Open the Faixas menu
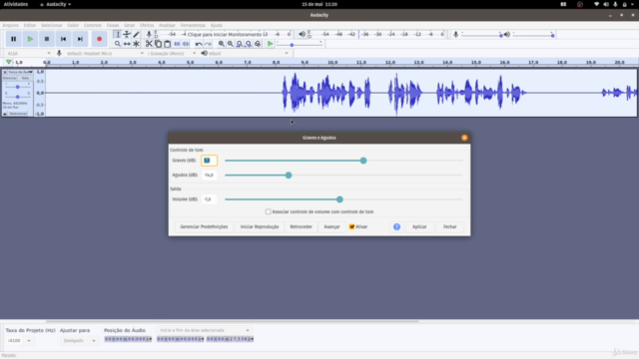The height and width of the screenshot is (359, 639). [113, 25]
